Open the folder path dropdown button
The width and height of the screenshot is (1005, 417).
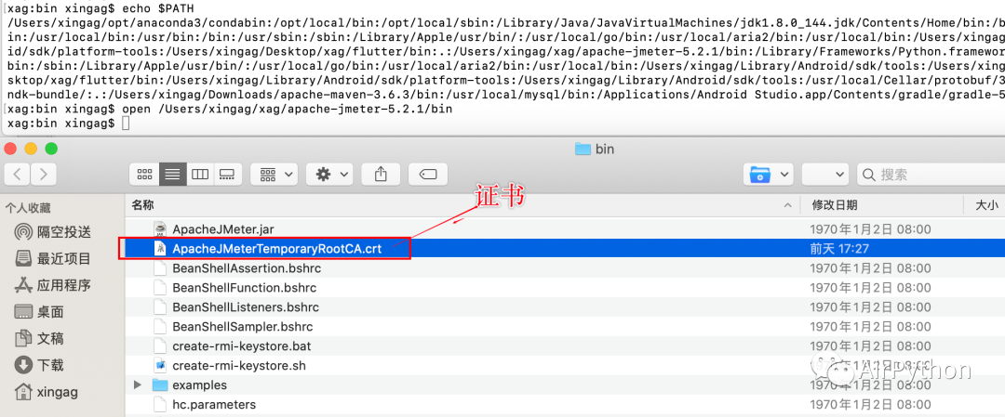(x=769, y=174)
